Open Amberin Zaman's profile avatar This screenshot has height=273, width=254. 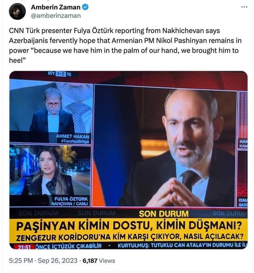point(17,11)
